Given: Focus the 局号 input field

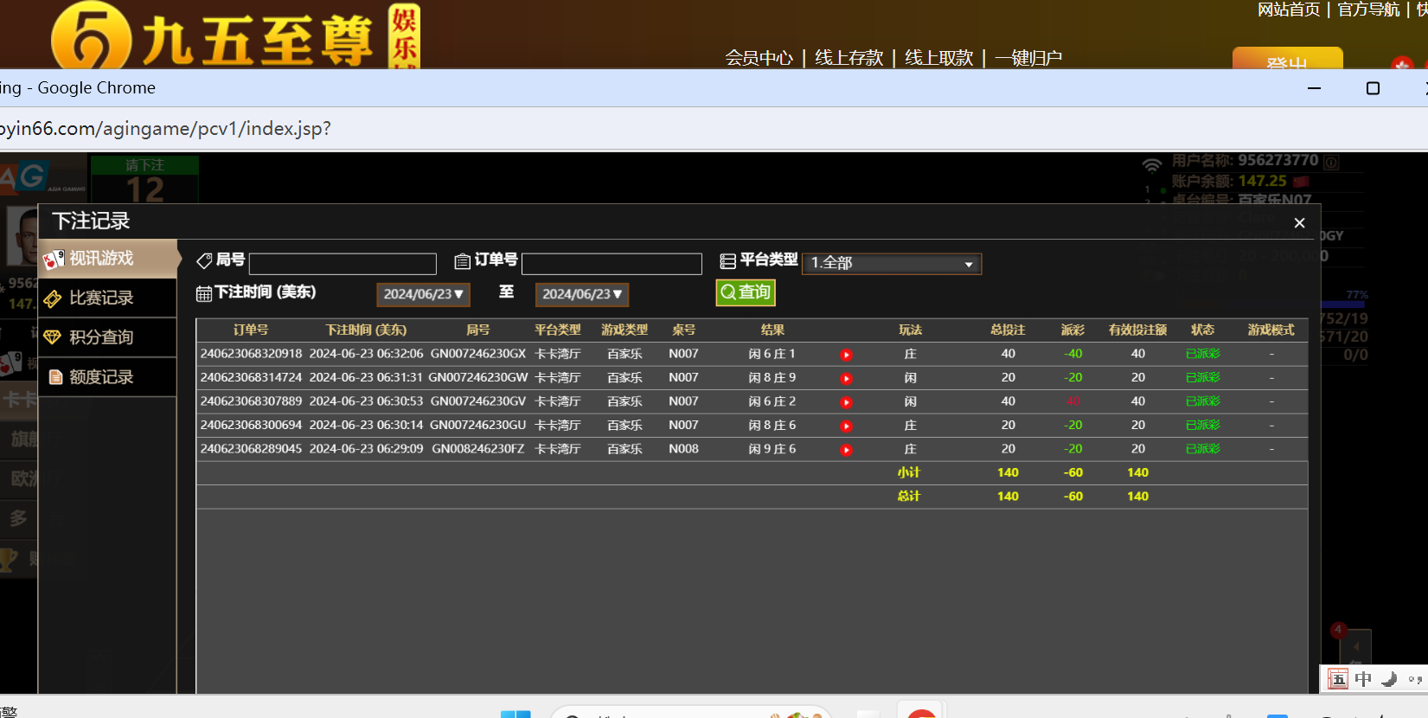Looking at the screenshot, I should (343, 264).
